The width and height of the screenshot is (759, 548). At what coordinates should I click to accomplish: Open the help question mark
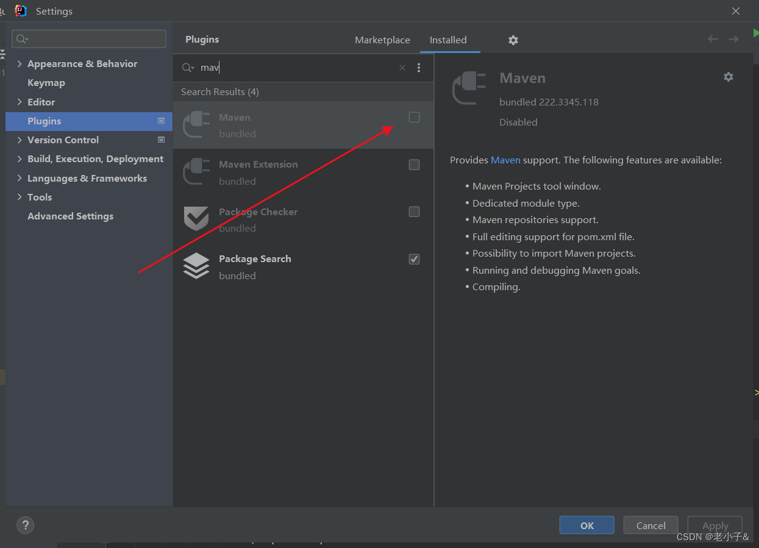[x=25, y=525]
